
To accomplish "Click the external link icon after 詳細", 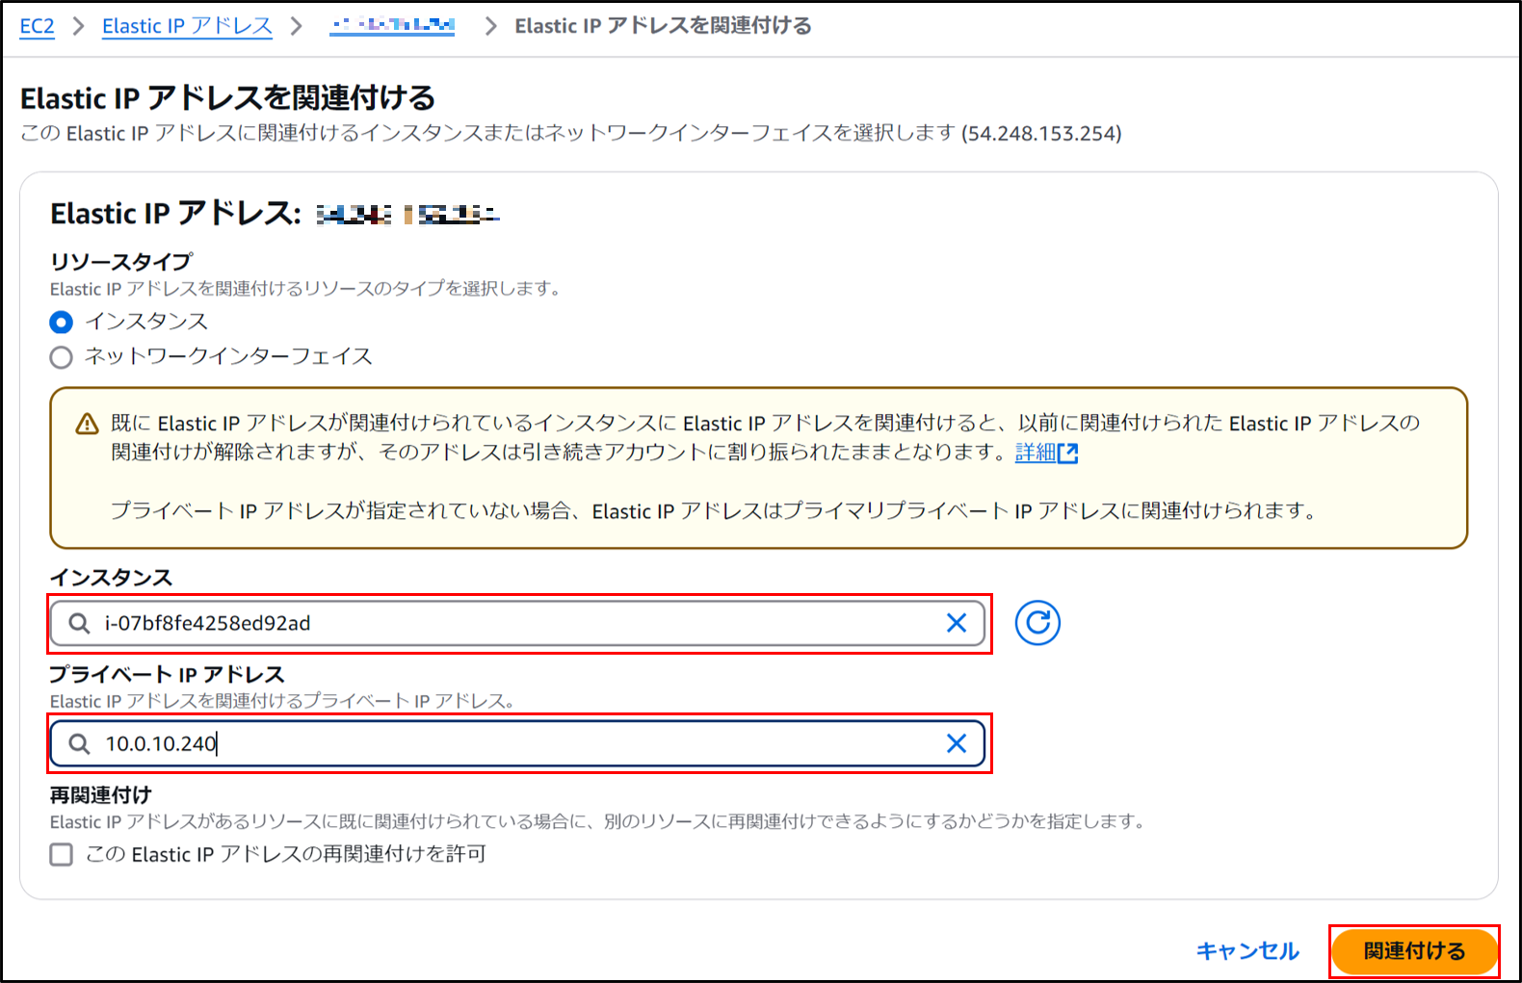I will pyautogui.click(x=1068, y=453).
